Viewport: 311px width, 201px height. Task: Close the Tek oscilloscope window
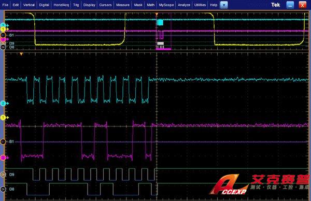tap(303, 5)
